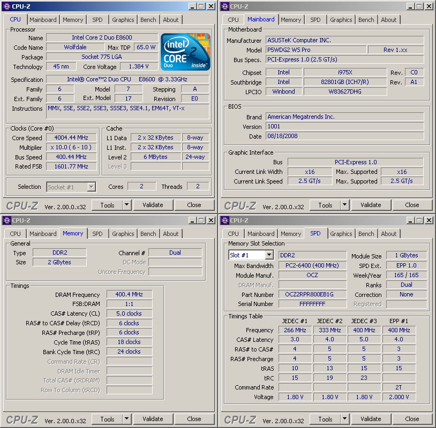Screen dimensions: 436x428
Task: Click the Close button in the Memory Slot Selection window
Action: (x=412, y=419)
